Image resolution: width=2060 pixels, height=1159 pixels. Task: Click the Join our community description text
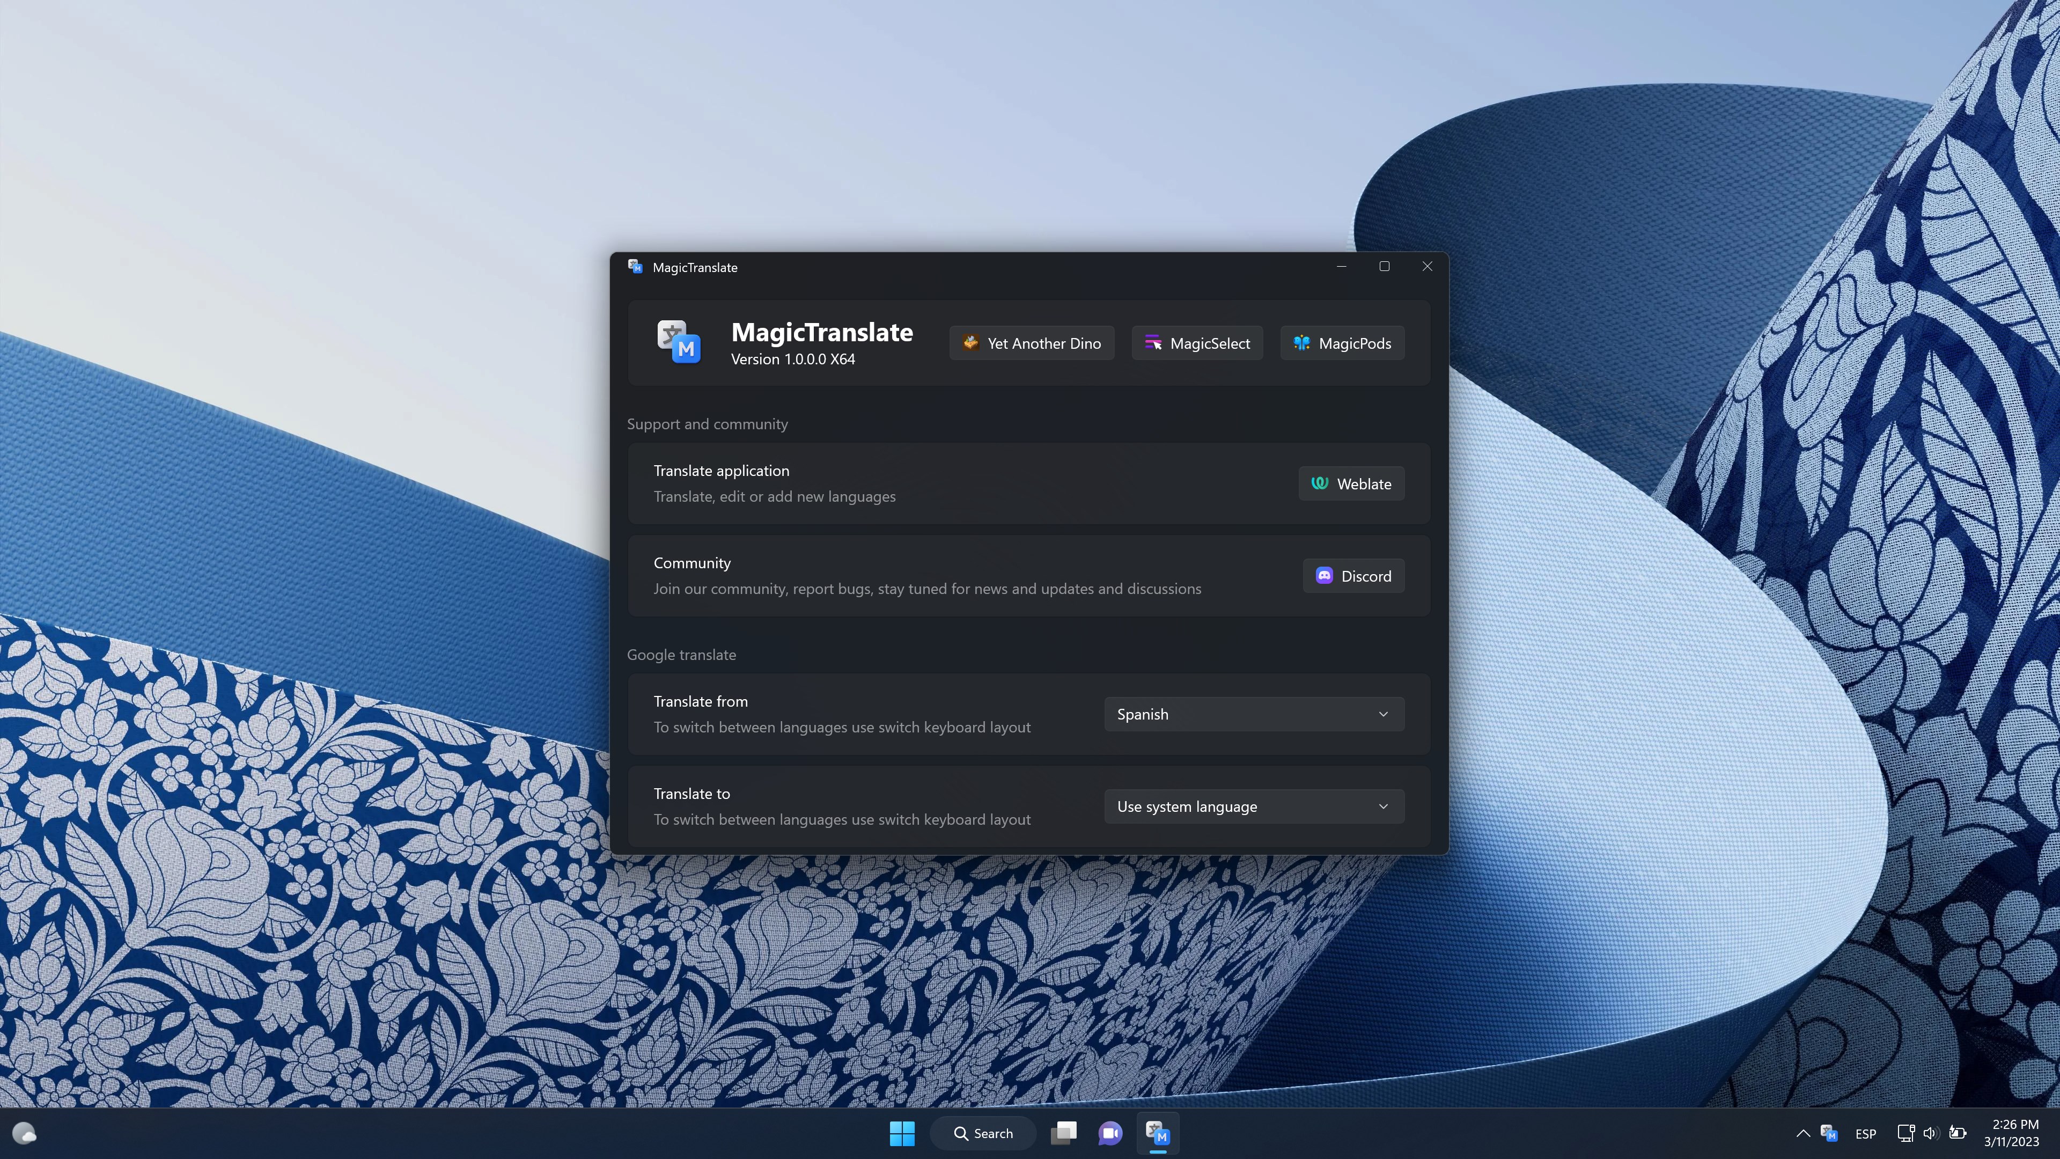[928, 589]
